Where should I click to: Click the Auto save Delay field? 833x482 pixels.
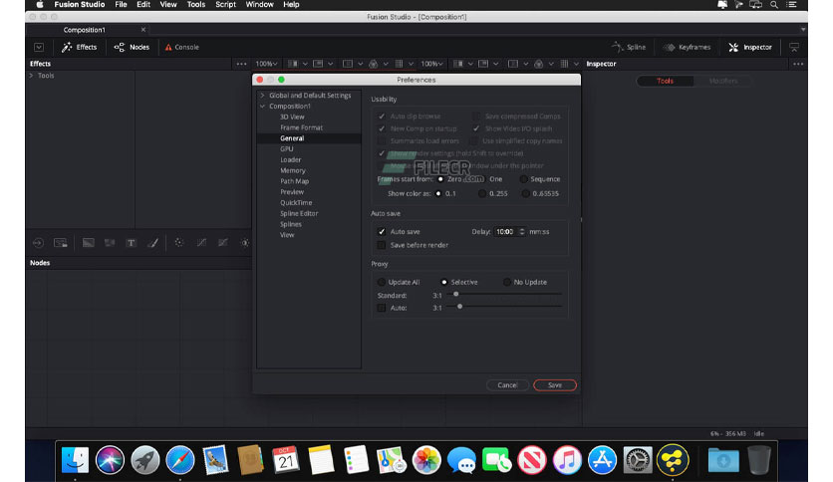point(506,232)
